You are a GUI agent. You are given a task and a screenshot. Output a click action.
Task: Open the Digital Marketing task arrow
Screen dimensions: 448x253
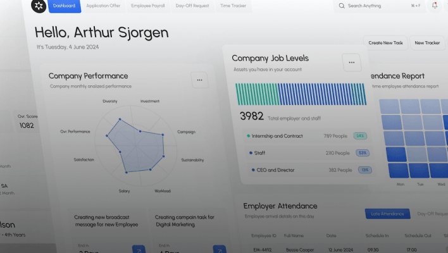[220, 249]
